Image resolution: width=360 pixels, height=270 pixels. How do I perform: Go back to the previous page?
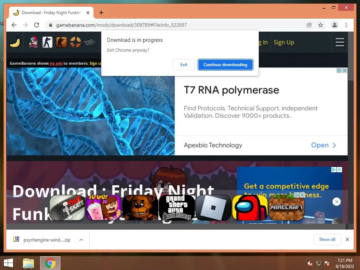14,25
